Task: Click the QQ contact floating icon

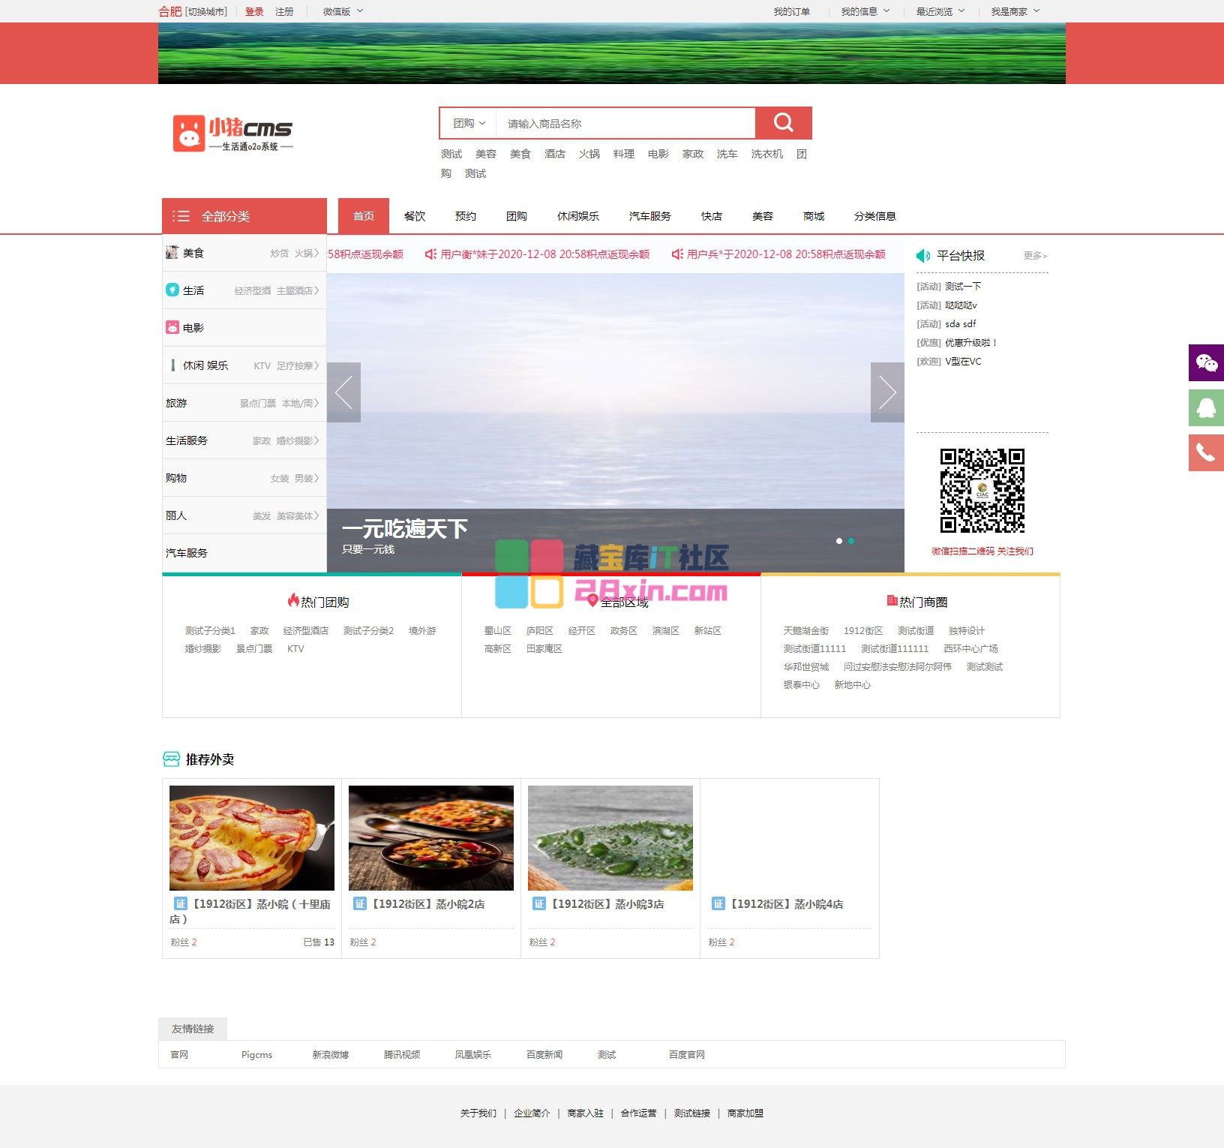Action: coord(1206,408)
